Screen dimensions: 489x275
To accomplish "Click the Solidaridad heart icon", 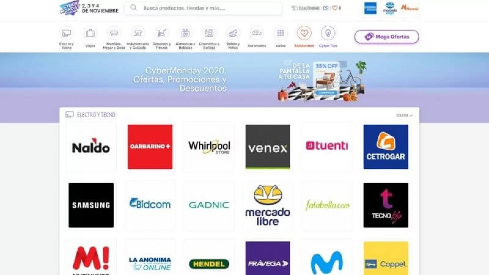I will [304, 33].
